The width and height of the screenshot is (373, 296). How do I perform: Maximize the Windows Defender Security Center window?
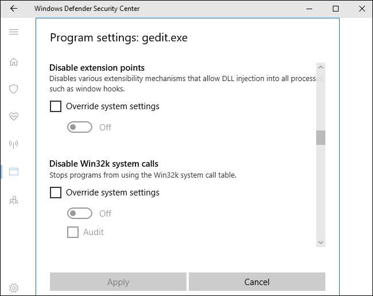336,9
